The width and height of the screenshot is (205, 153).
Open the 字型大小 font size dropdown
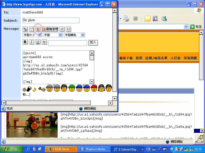[31, 35]
